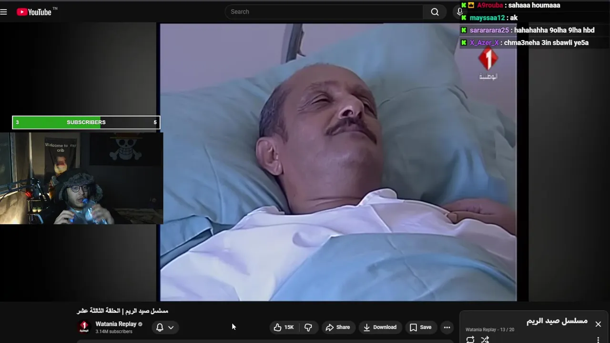The height and width of the screenshot is (343, 610).
Task: Open playlist title مسلسل صيد الريم
Action: pos(557,321)
